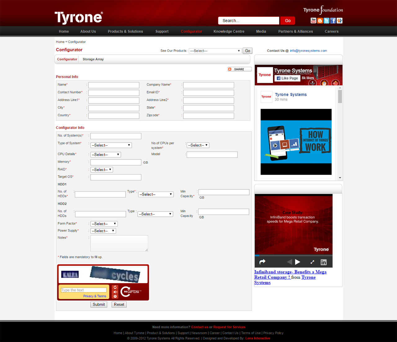This screenshot has width=397, height=342.
Task: Open the See Our Products dropdown
Action: [x=215, y=51]
